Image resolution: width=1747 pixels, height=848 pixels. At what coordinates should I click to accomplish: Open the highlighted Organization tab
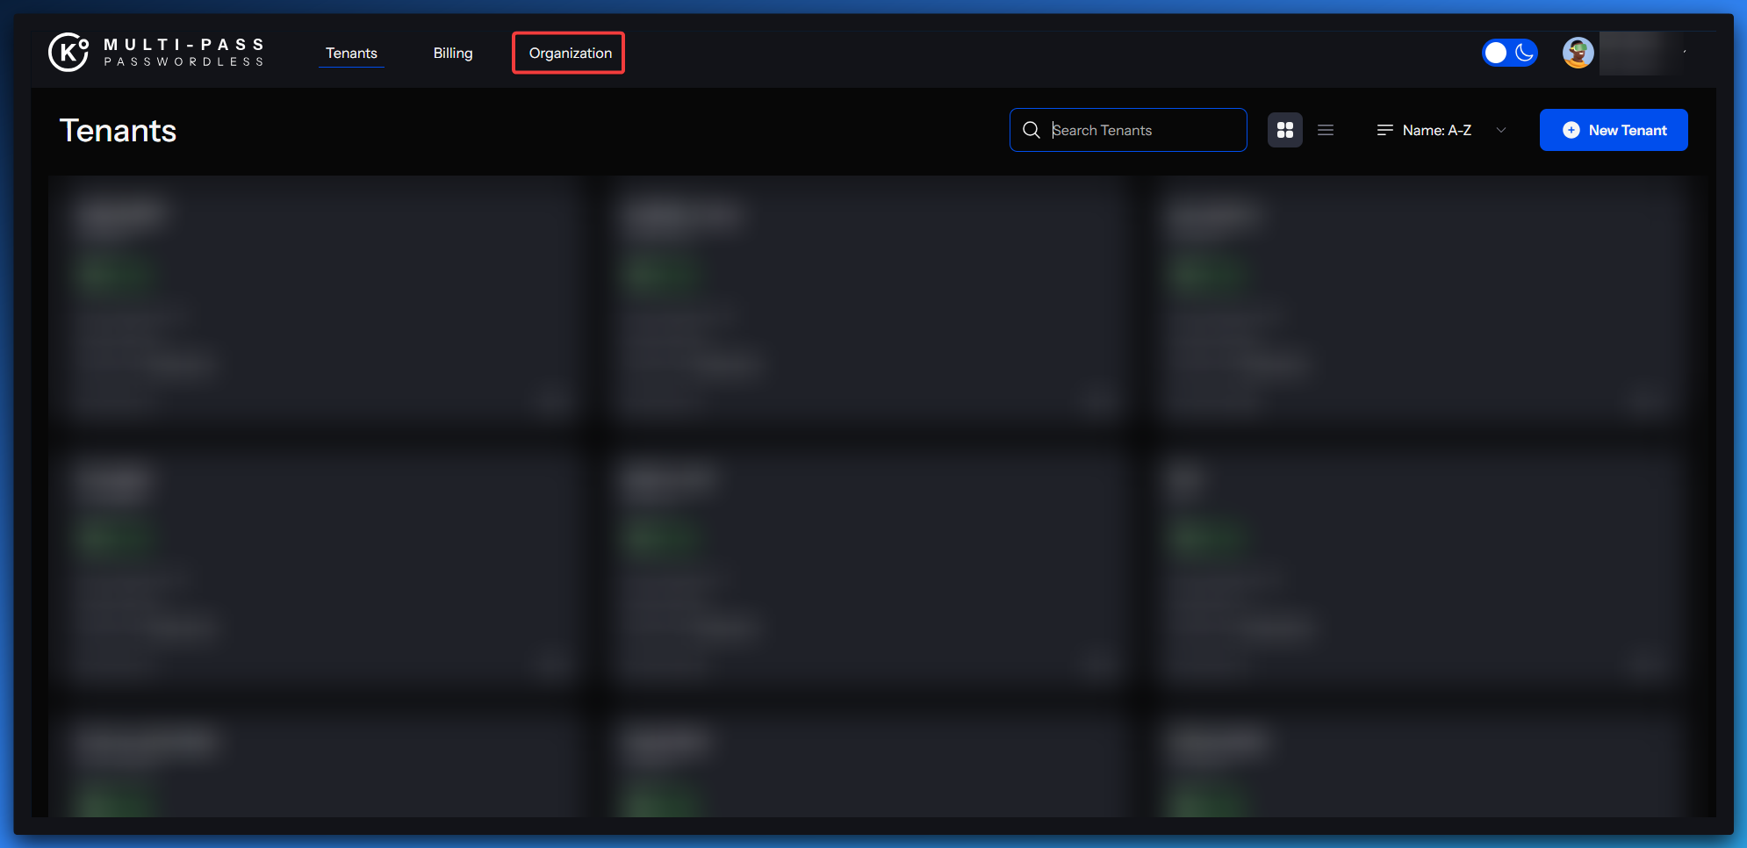[x=570, y=53]
